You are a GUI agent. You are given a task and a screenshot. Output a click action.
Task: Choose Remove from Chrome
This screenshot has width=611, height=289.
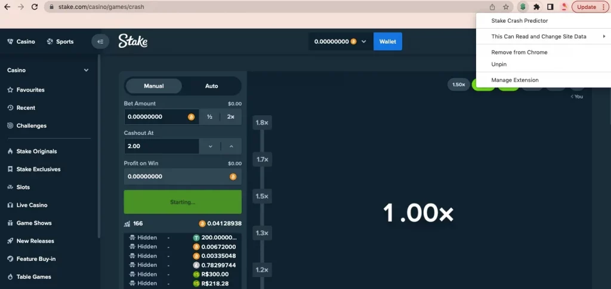tap(543, 53)
